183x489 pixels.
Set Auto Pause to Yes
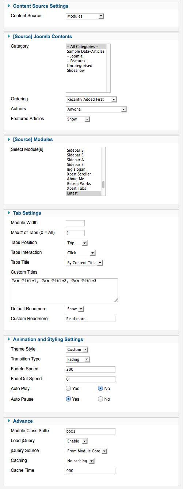[68, 399]
